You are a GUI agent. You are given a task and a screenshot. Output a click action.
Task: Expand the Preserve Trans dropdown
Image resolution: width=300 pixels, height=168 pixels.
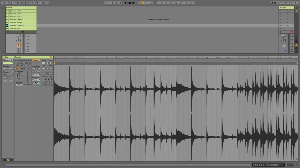pos(36,80)
